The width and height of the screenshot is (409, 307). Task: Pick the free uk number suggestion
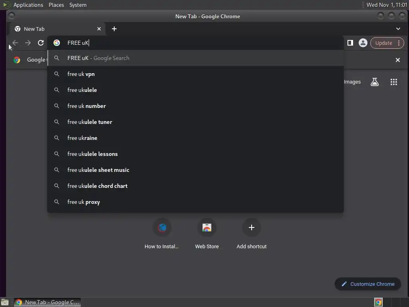click(195, 106)
